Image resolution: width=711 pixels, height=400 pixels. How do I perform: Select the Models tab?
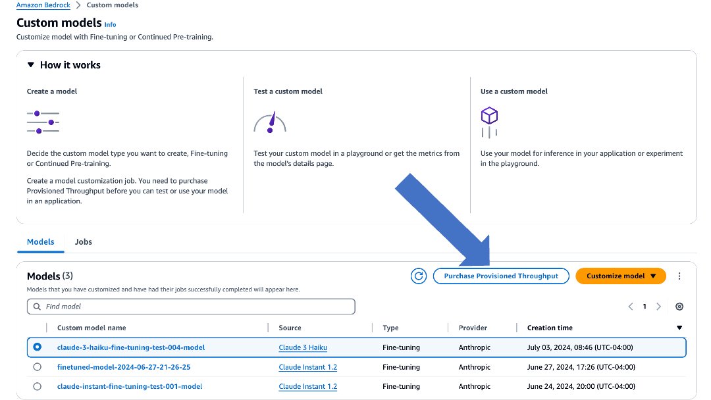pos(41,242)
